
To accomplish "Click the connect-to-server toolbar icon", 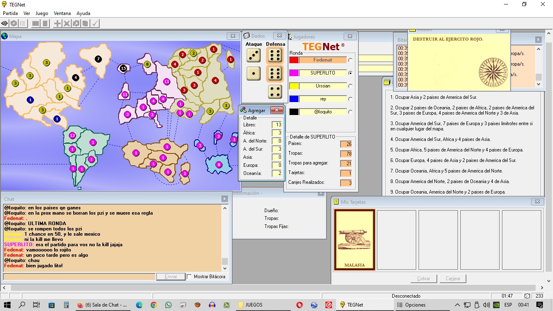I will [4, 23].
